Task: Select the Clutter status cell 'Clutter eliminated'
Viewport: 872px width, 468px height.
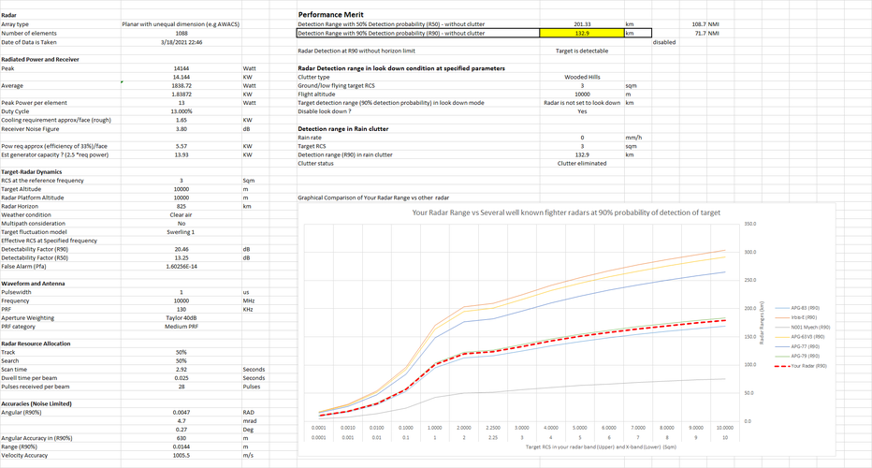Action: [x=582, y=164]
